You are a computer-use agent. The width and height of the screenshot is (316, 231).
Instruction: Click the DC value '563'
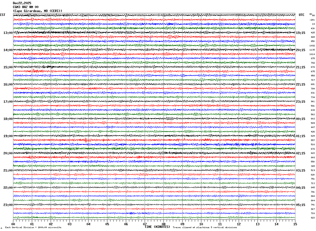[313, 114]
